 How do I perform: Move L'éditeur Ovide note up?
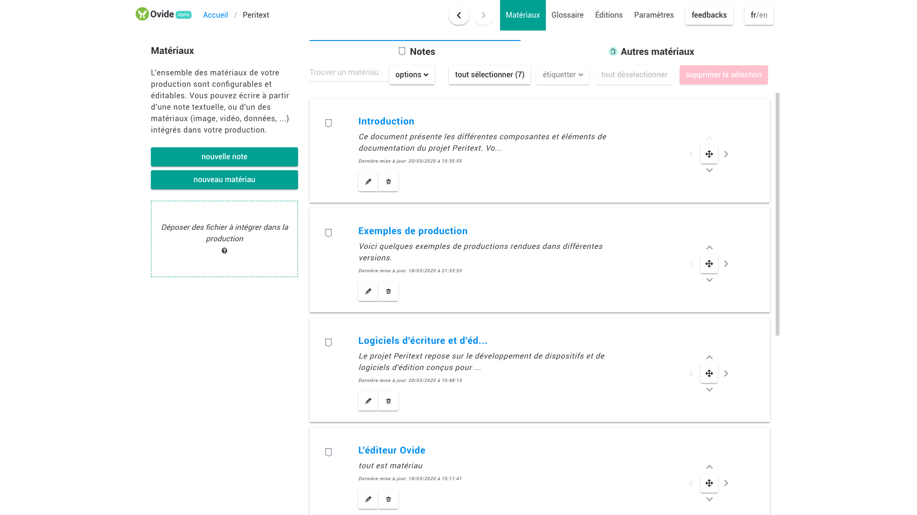709,467
